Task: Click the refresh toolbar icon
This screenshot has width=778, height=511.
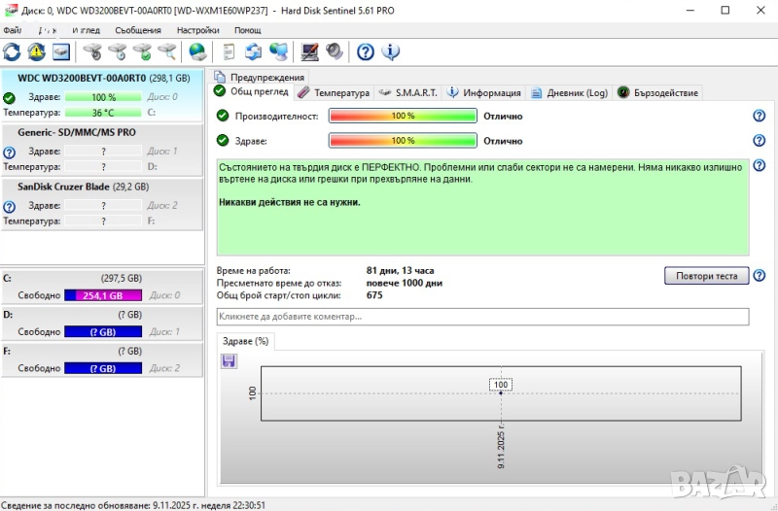Action: click(12, 51)
